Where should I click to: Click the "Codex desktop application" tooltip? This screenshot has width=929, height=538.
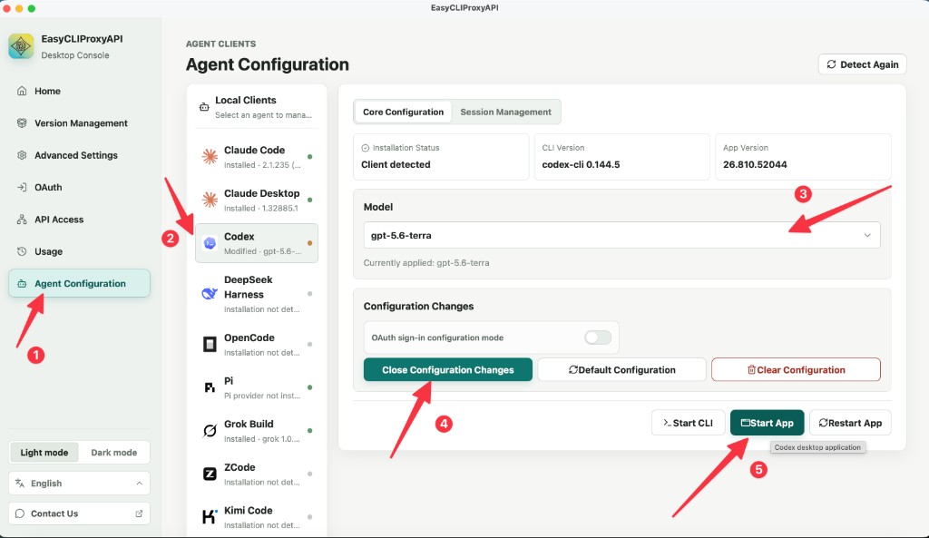click(x=817, y=447)
